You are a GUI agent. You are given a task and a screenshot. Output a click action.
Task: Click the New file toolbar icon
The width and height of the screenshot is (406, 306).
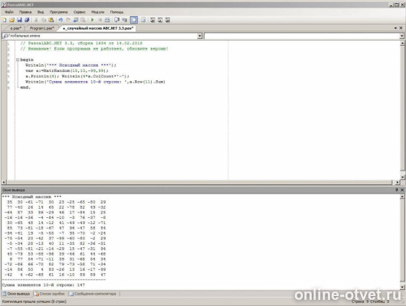pos(4,20)
